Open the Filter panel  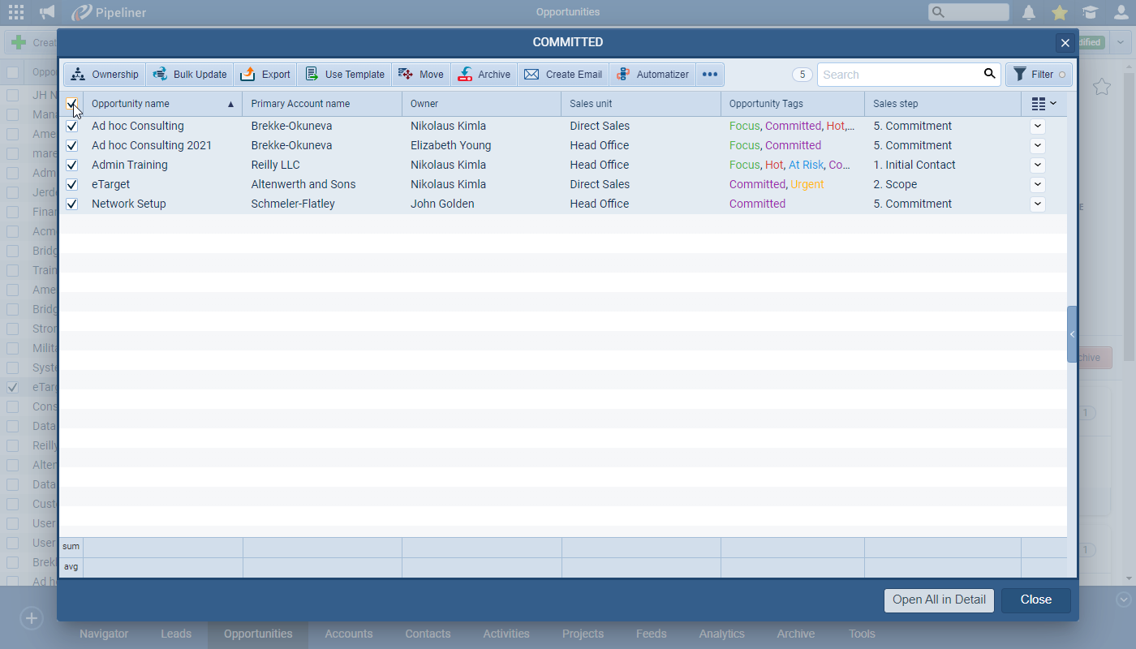tap(1039, 75)
